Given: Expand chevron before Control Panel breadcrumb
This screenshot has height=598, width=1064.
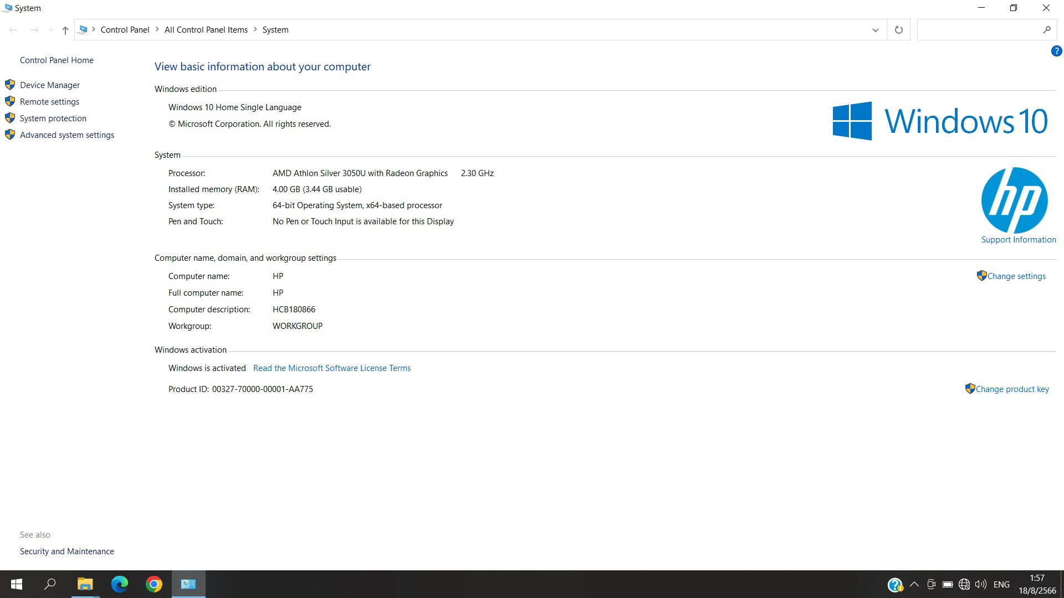Looking at the screenshot, I should [x=94, y=29].
